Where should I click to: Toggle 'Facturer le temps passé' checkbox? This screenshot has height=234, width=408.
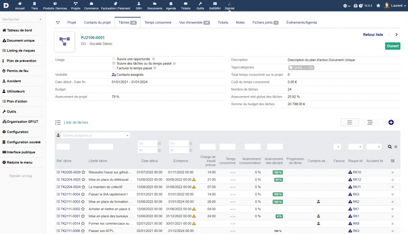tap(114, 68)
